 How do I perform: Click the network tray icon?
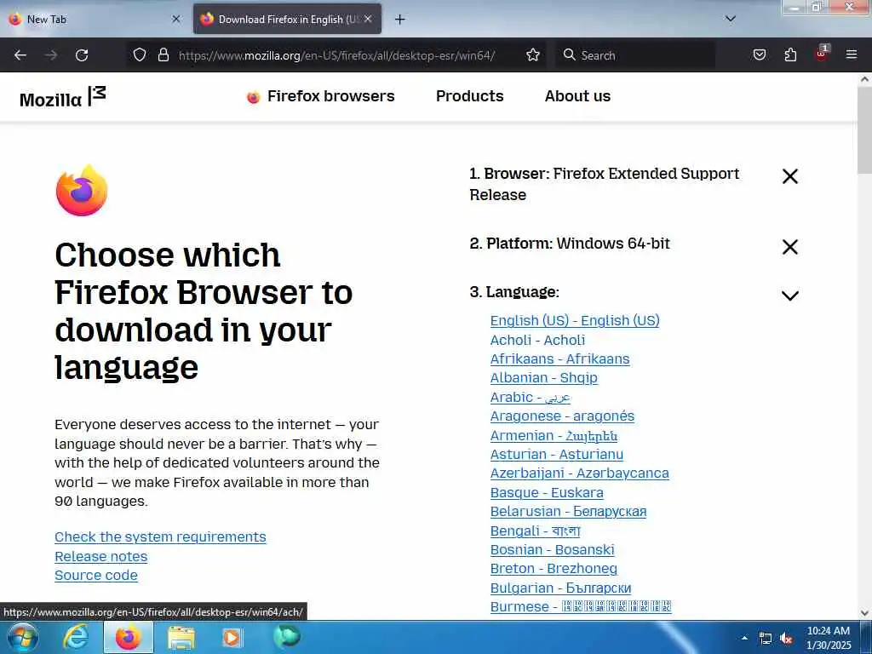[766, 639]
